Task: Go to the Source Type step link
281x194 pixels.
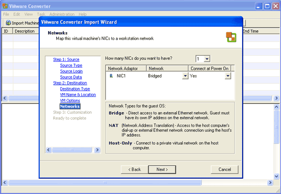Action: click(x=71, y=66)
